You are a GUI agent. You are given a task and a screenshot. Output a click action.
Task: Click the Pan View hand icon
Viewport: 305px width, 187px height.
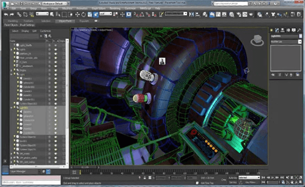coord(292,182)
